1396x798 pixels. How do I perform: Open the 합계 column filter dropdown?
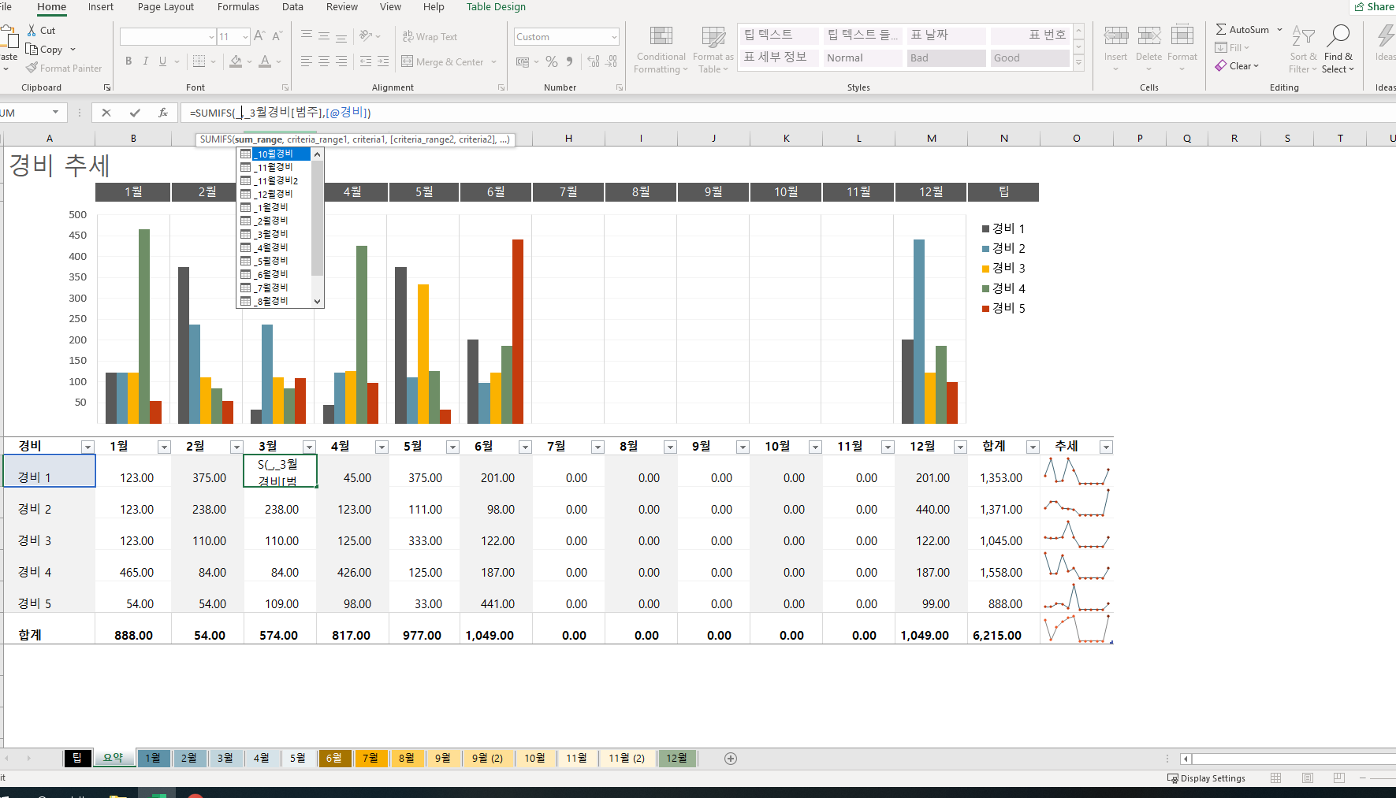click(1033, 447)
